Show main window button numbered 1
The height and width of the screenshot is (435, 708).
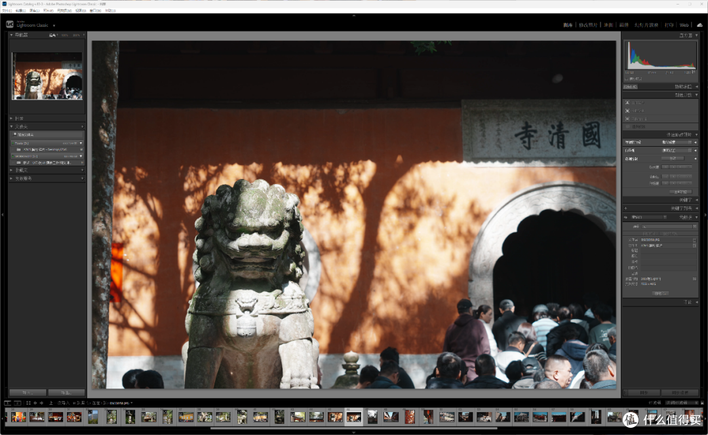click(x=7, y=403)
